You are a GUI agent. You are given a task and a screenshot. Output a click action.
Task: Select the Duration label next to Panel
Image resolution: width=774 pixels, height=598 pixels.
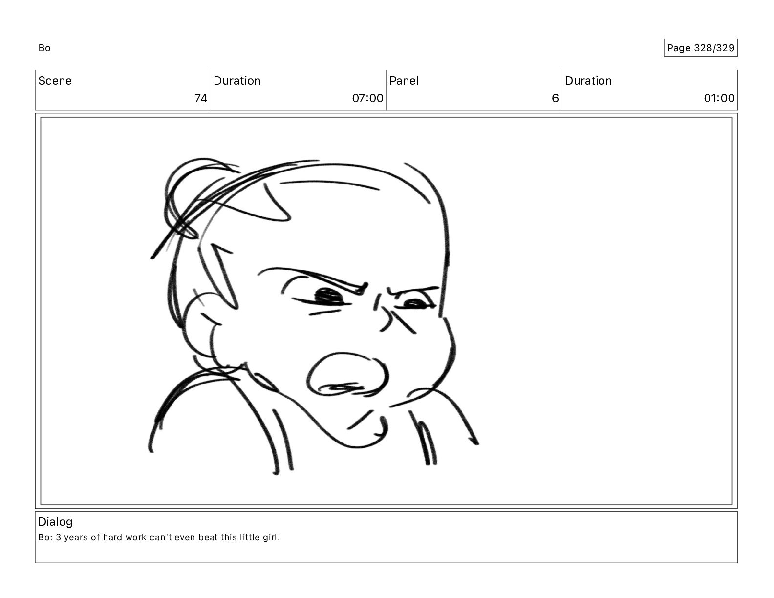click(588, 81)
